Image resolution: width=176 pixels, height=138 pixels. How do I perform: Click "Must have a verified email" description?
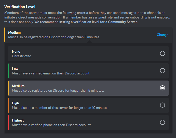(51, 73)
